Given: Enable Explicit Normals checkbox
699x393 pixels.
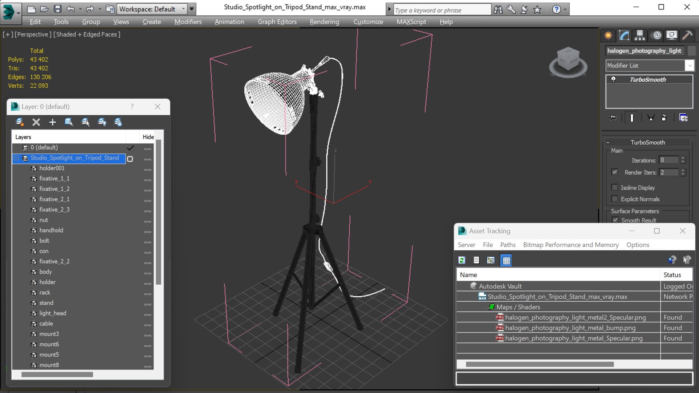Looking at the screenshot, I should pos(615,199).
